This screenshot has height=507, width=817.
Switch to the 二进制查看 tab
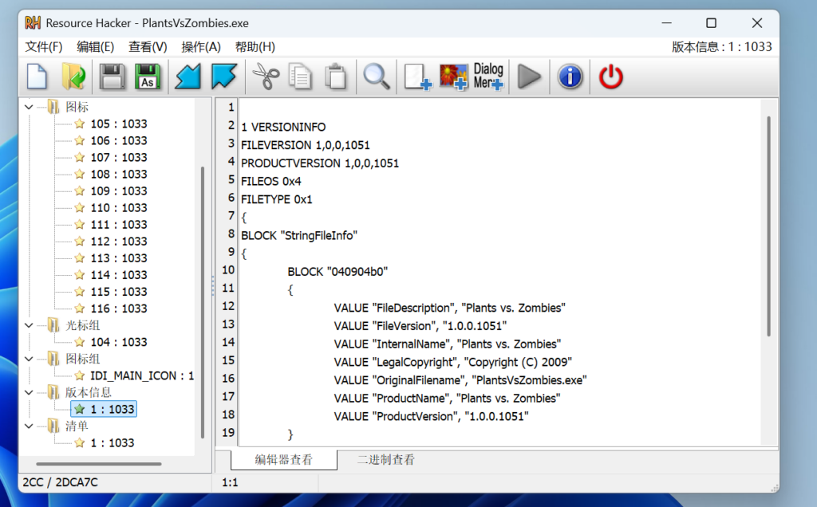[x=385, y=460]
